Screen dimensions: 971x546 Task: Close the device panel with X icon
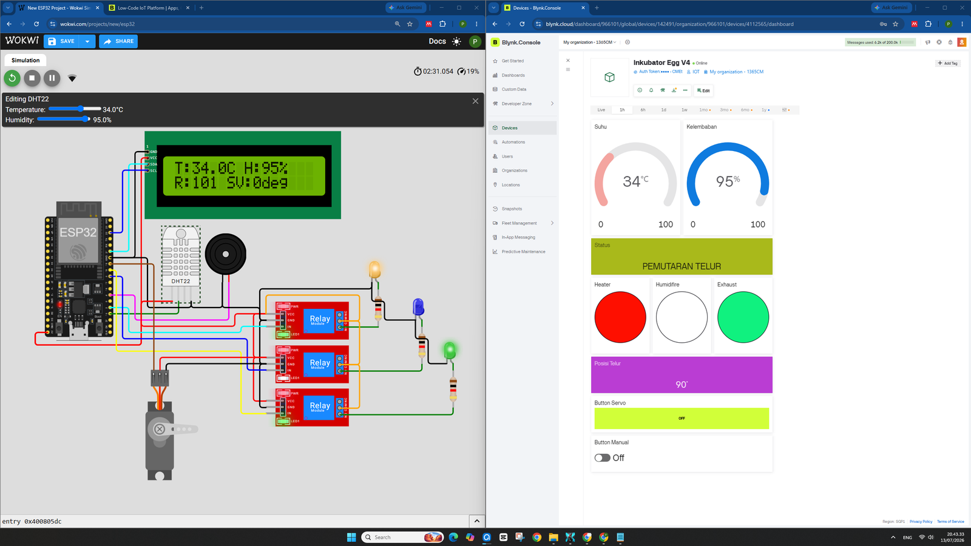(x=568, y=61)
